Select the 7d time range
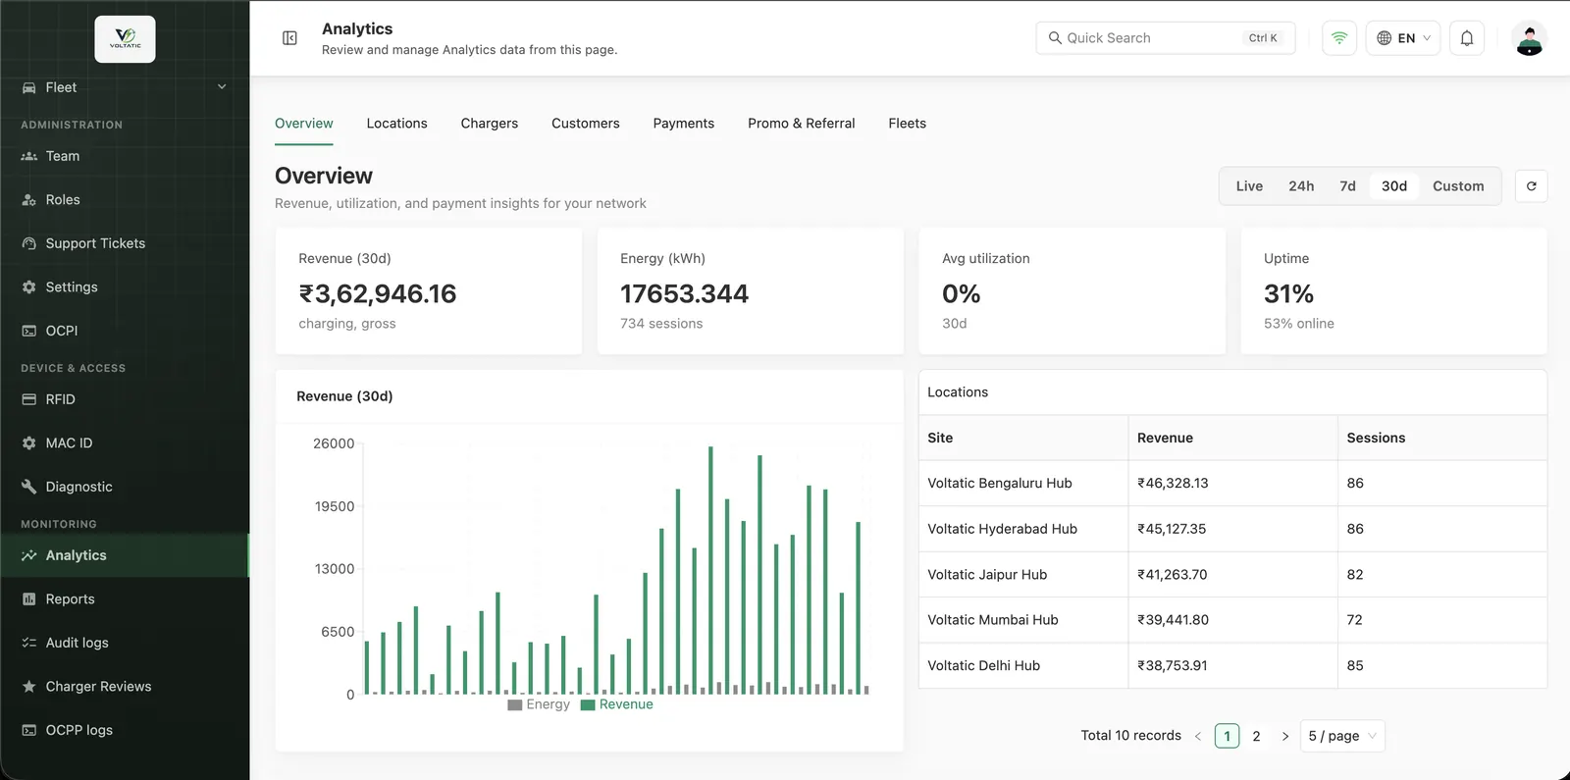The image size is (1570, 780). pyautogui.click(x=1348, y=186)
